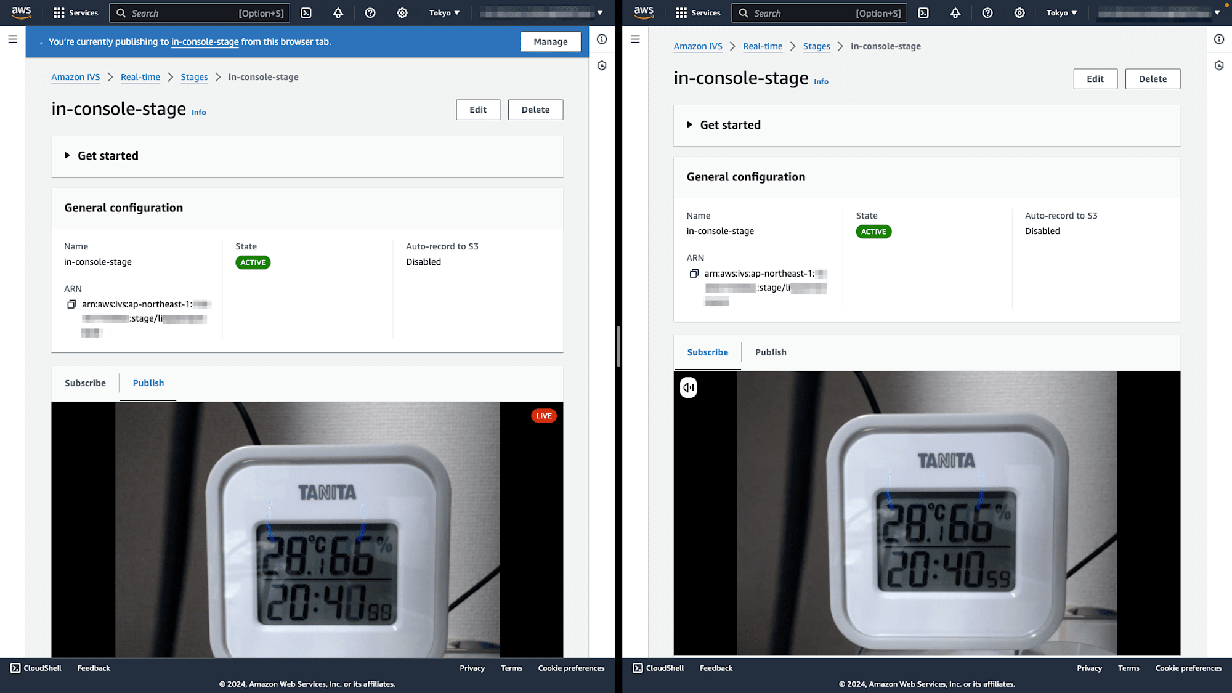The image size is (1232, 693).
Task: Open help question mark in right window
Action: tap(987, 13)
